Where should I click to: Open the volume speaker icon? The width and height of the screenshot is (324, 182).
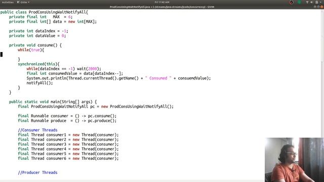[x=312, y=2]
